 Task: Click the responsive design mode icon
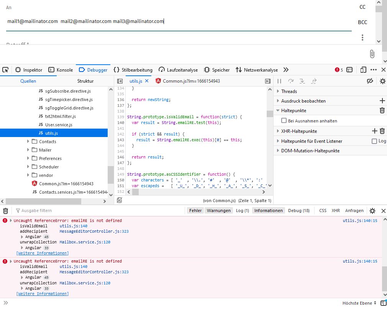(x=363, y=70)
